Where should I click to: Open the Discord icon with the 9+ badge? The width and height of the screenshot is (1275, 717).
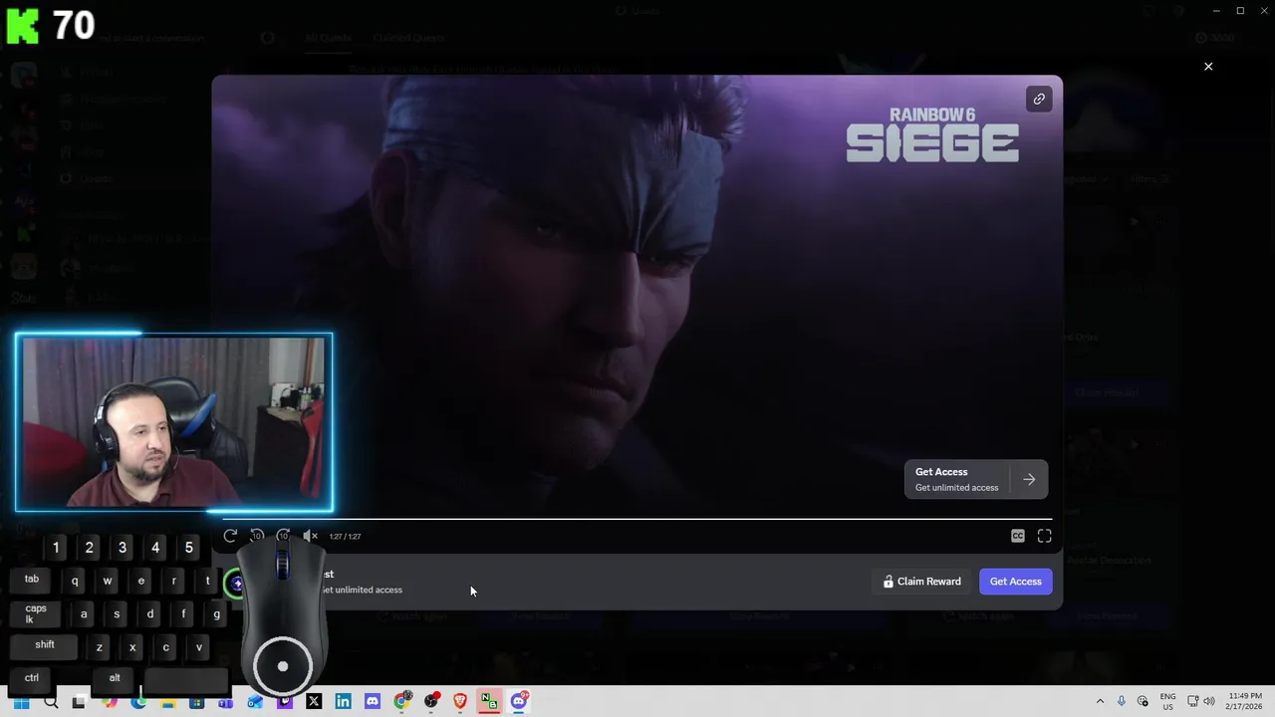pyautogui.click(x=519, y=701)
